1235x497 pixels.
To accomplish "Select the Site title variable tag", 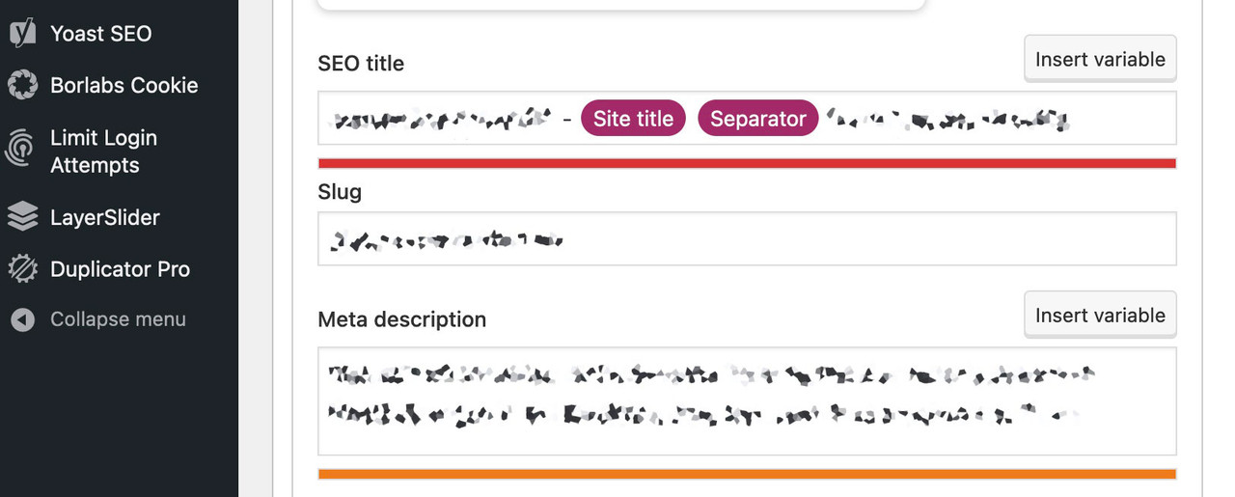I will point(633,119).
